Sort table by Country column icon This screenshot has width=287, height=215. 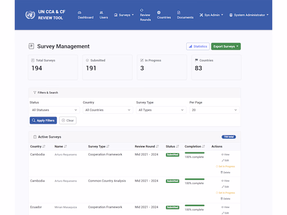[44, 147]
